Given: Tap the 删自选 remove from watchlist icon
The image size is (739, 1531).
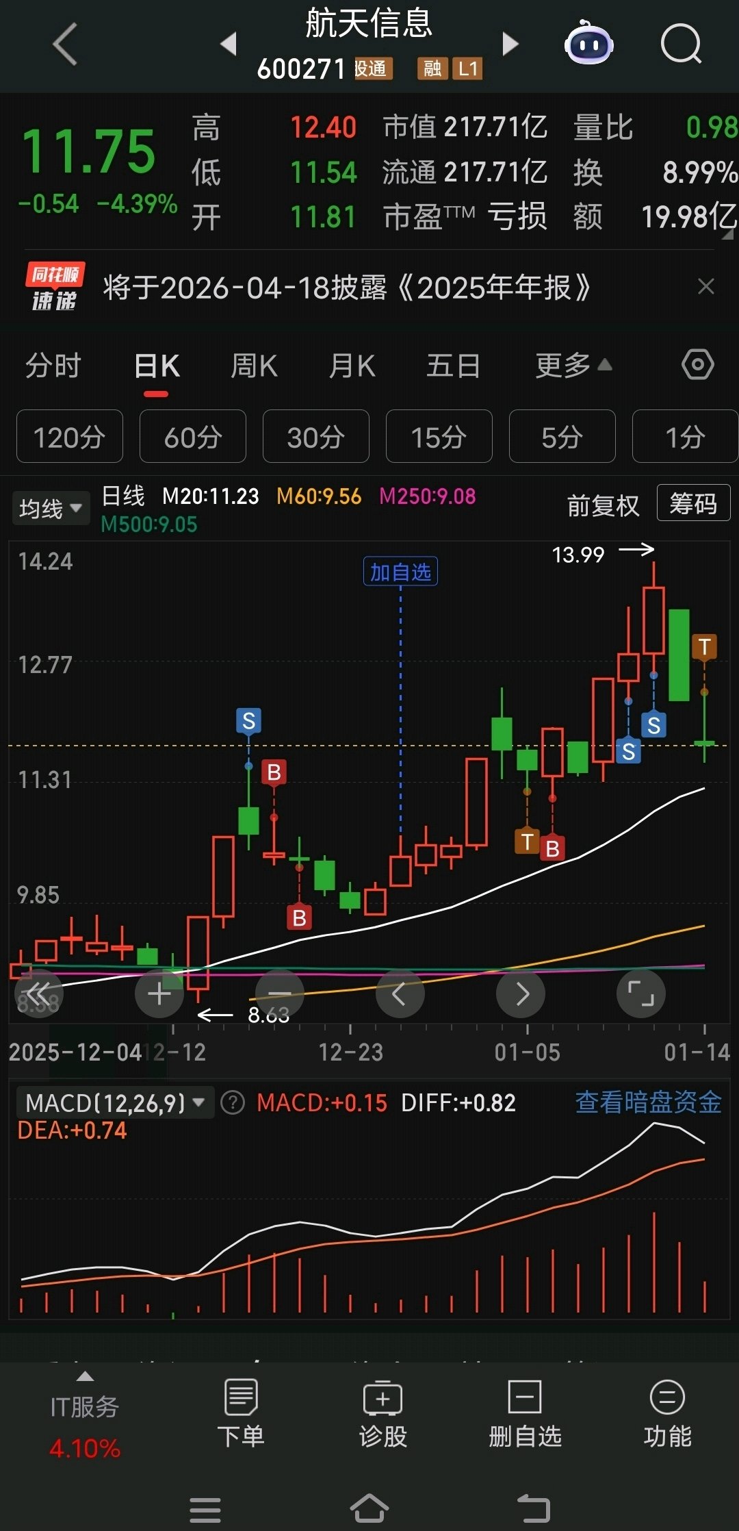Looking at the screenshot, I should [525, 1414].
